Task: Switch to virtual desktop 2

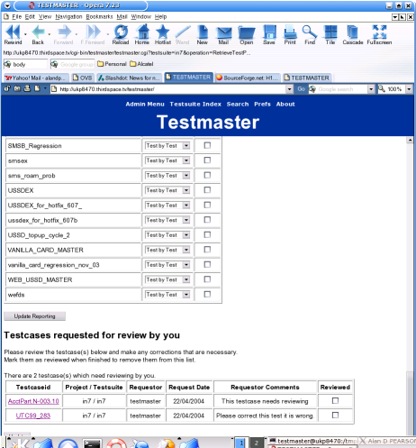Action: pyautogui.click(x=257, y=443)
